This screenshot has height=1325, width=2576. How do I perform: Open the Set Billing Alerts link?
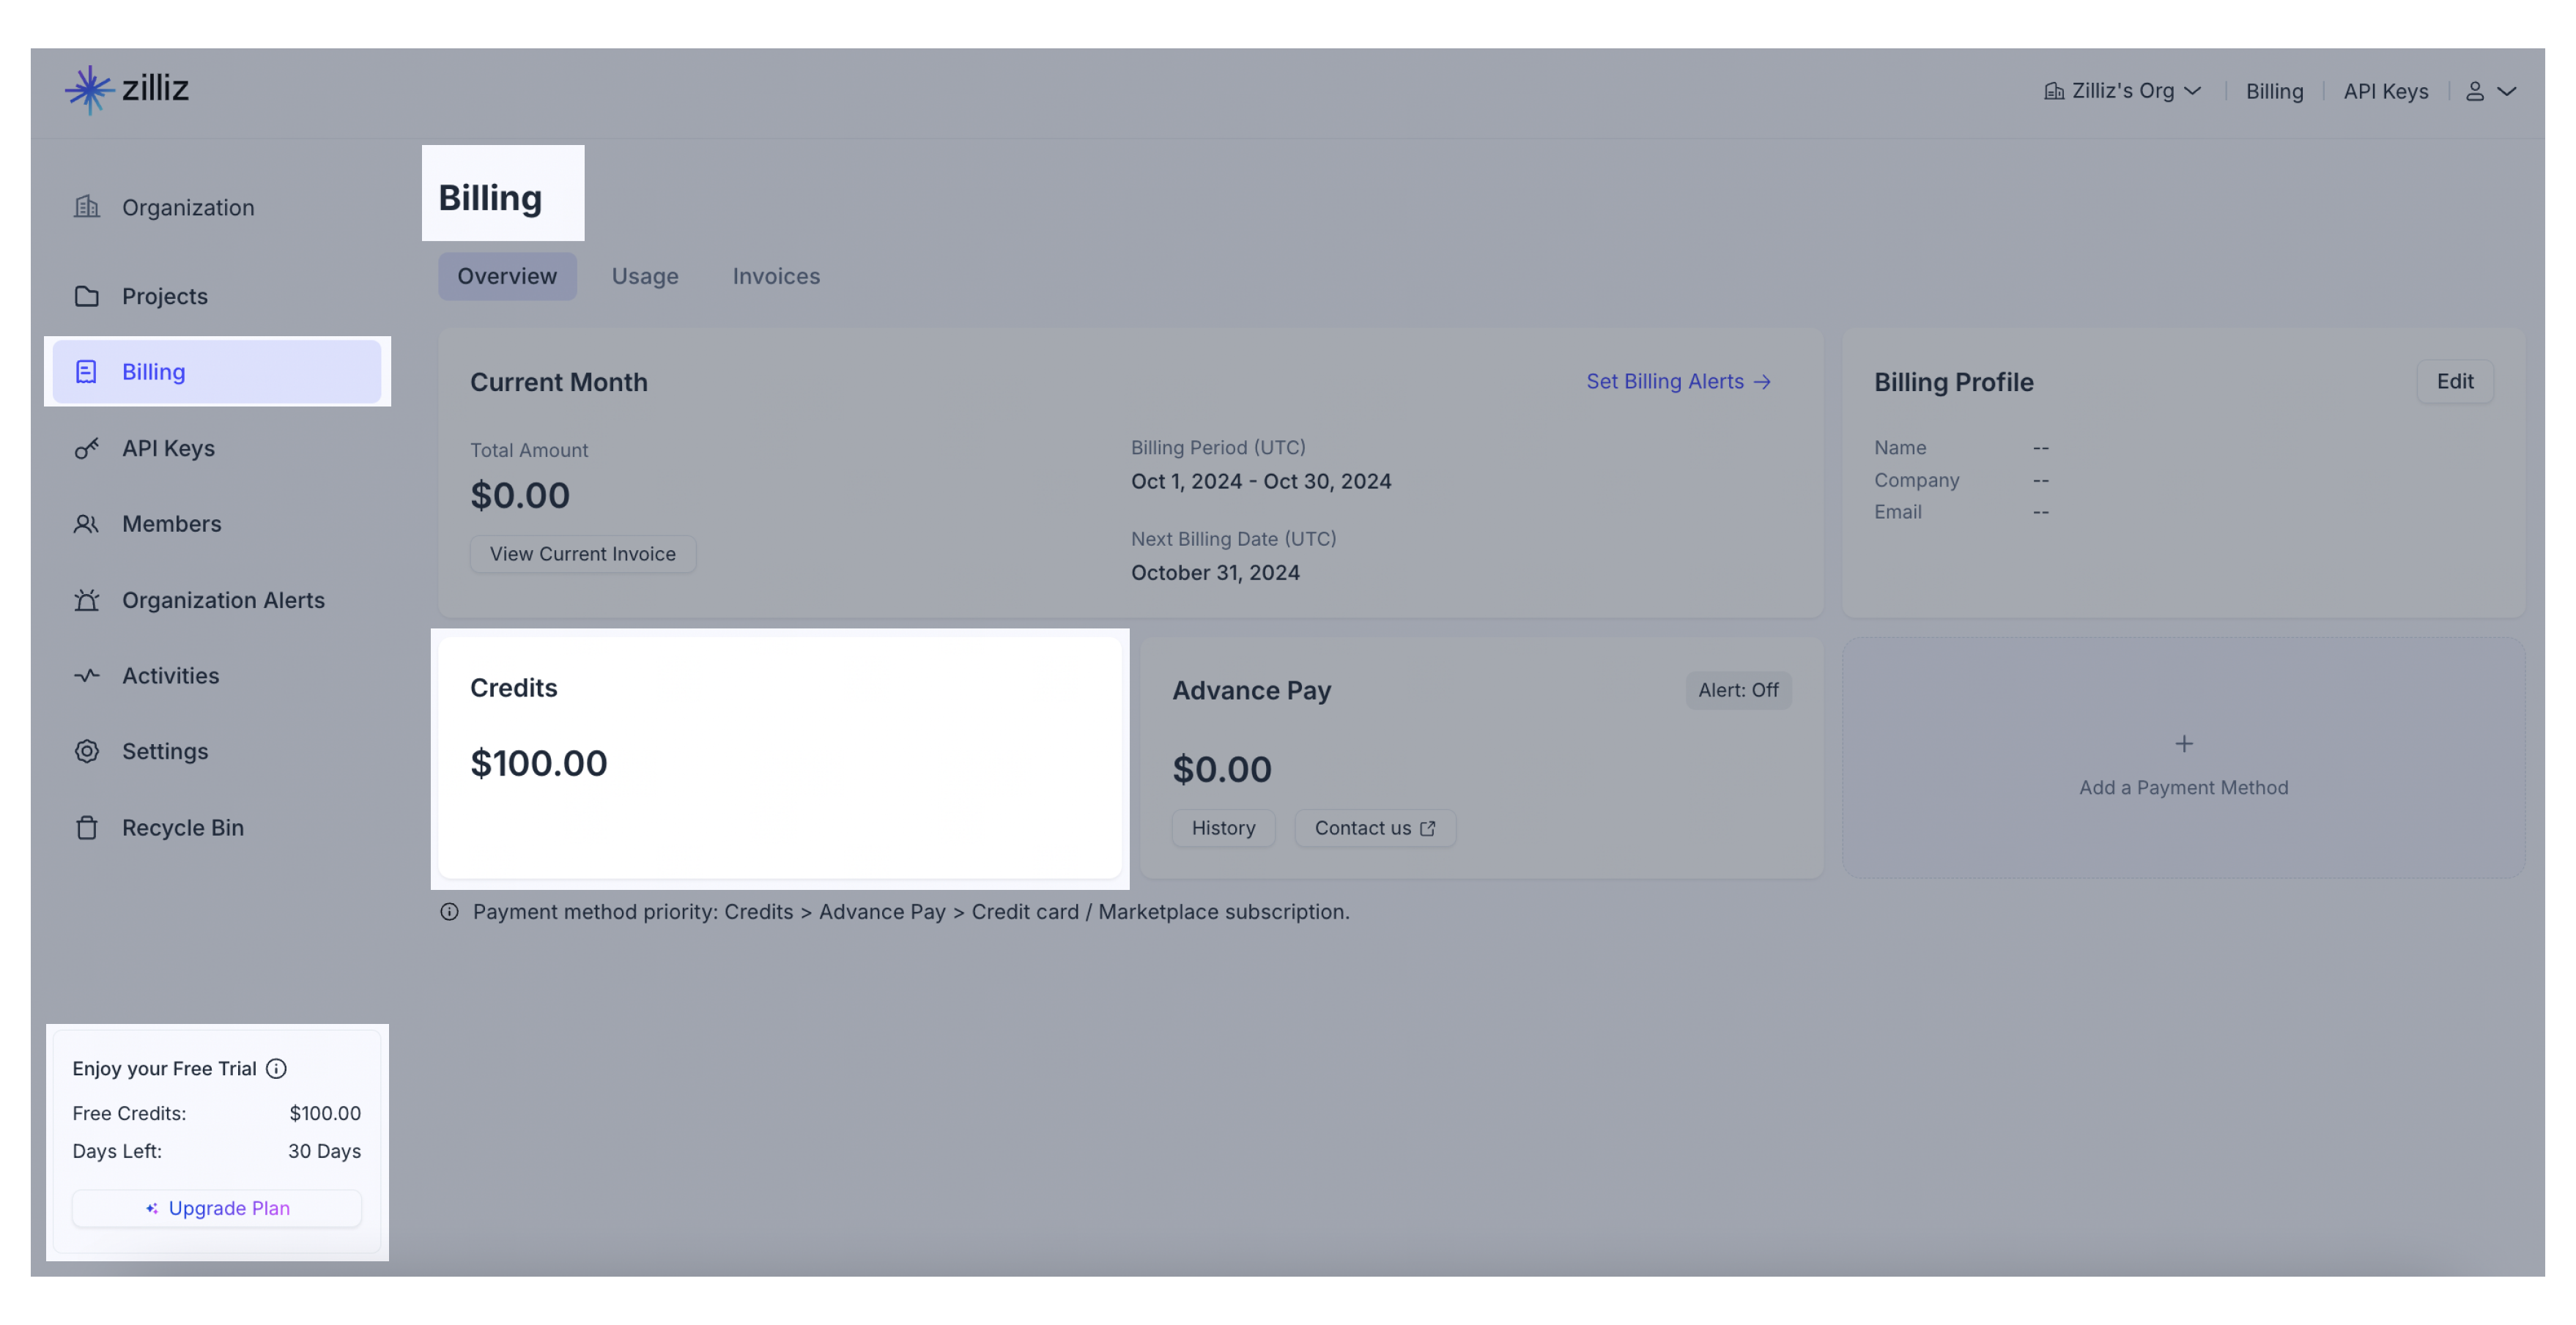click(1678, 381)
